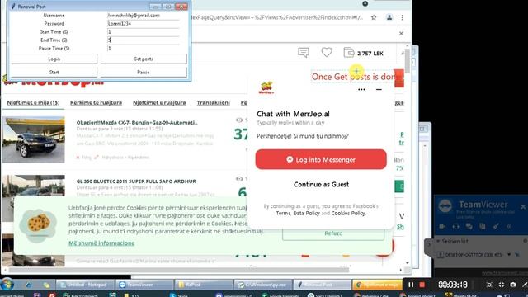528x297 pixels.
Task: Switch to Renewal Post taskbar button
Action: click(x=322, y=285)
